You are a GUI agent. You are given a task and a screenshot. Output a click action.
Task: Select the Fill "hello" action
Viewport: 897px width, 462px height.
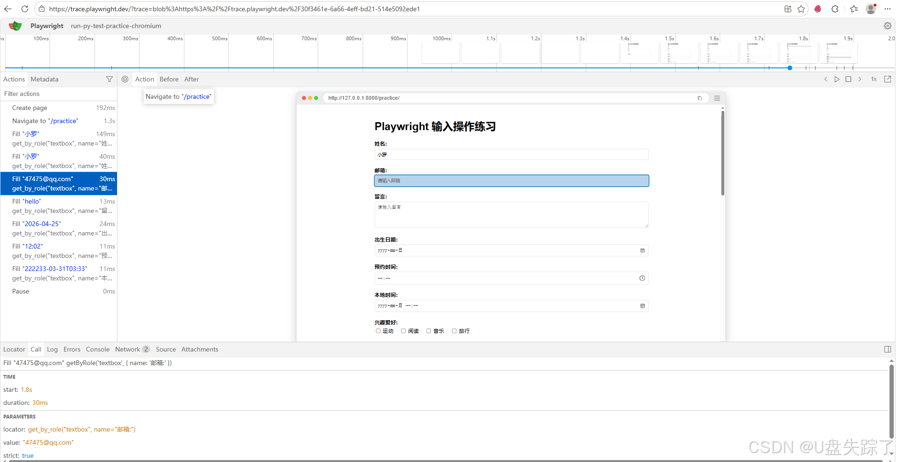tap(58, 206)
